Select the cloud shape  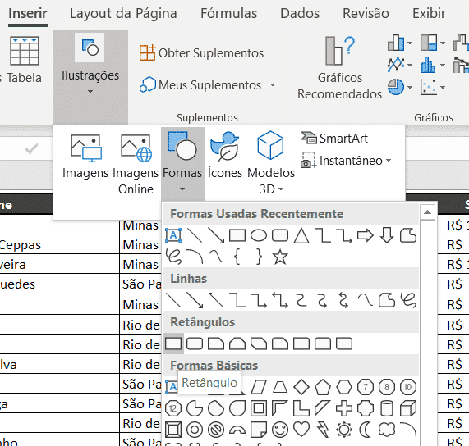click(387, 430)
